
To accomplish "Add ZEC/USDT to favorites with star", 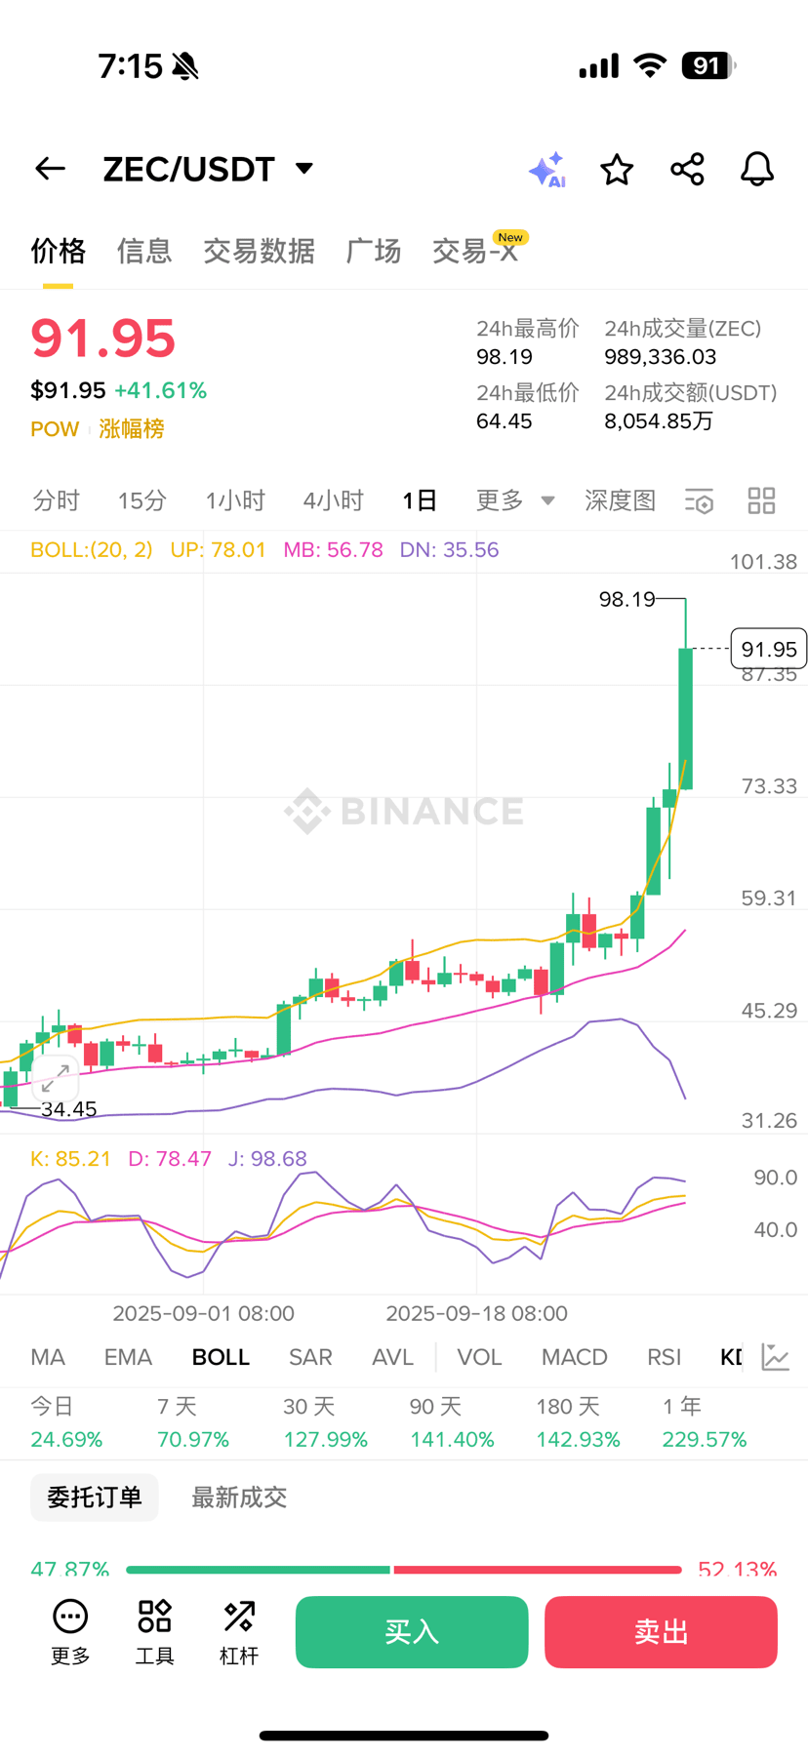I will pyautogui.click(x=617, y=170).
